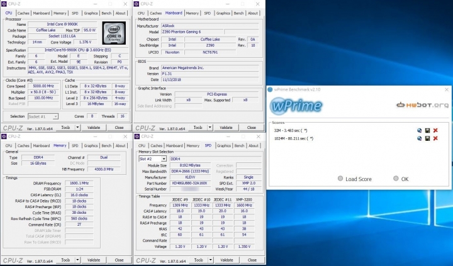The width and height of the screenshot is (453, 266).
Task: Open Bench tab in CPU window
Action: [106, 13]
